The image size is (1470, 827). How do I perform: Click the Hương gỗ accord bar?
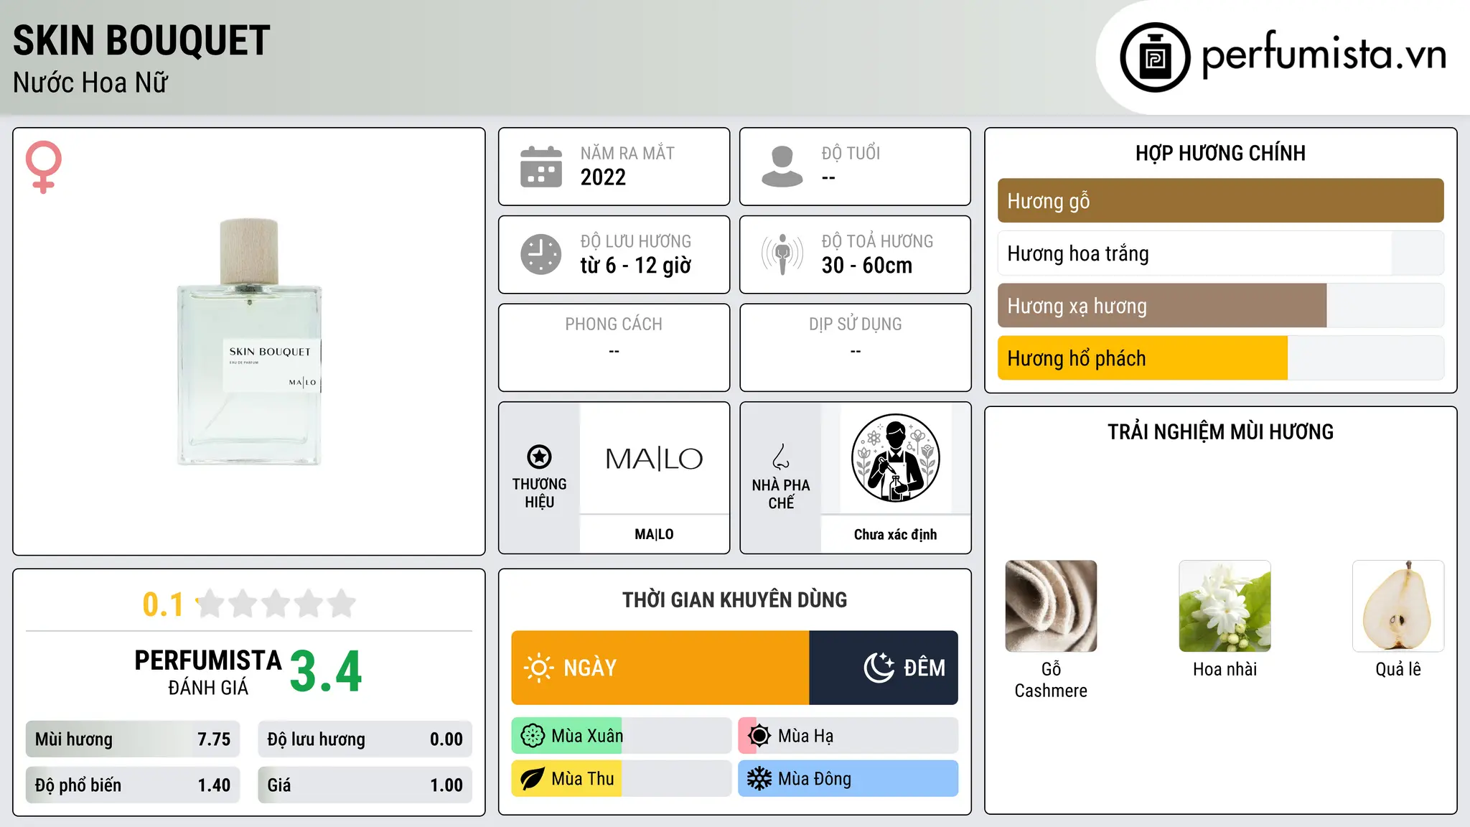pyautogui.click(x=1220, y=201)
